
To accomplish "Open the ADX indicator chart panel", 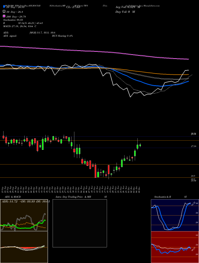I will (24, 215).
